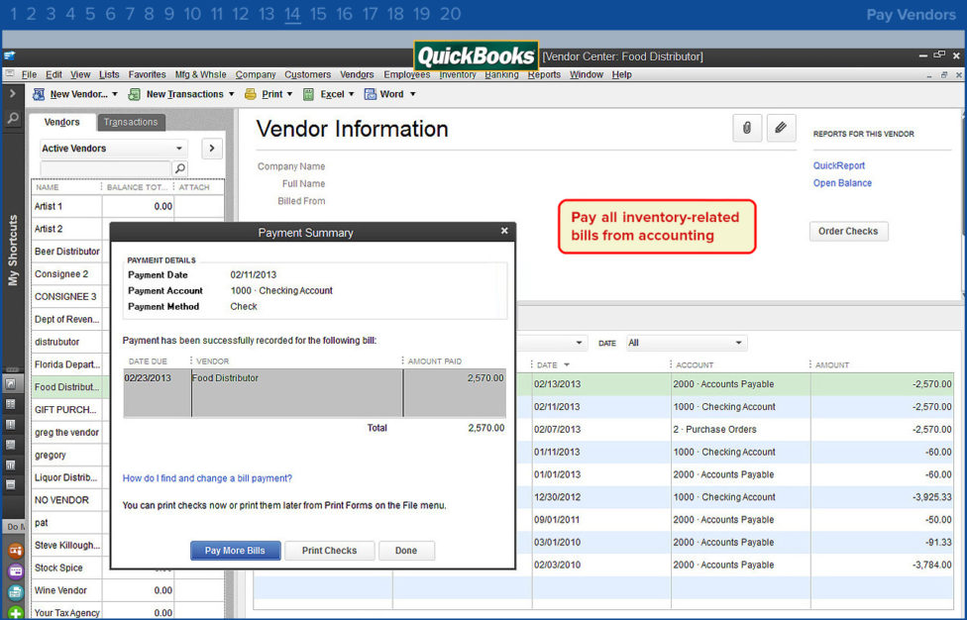967x620 pixels.
Task: Click the Pay More Bills button
Action: [235, 551]
